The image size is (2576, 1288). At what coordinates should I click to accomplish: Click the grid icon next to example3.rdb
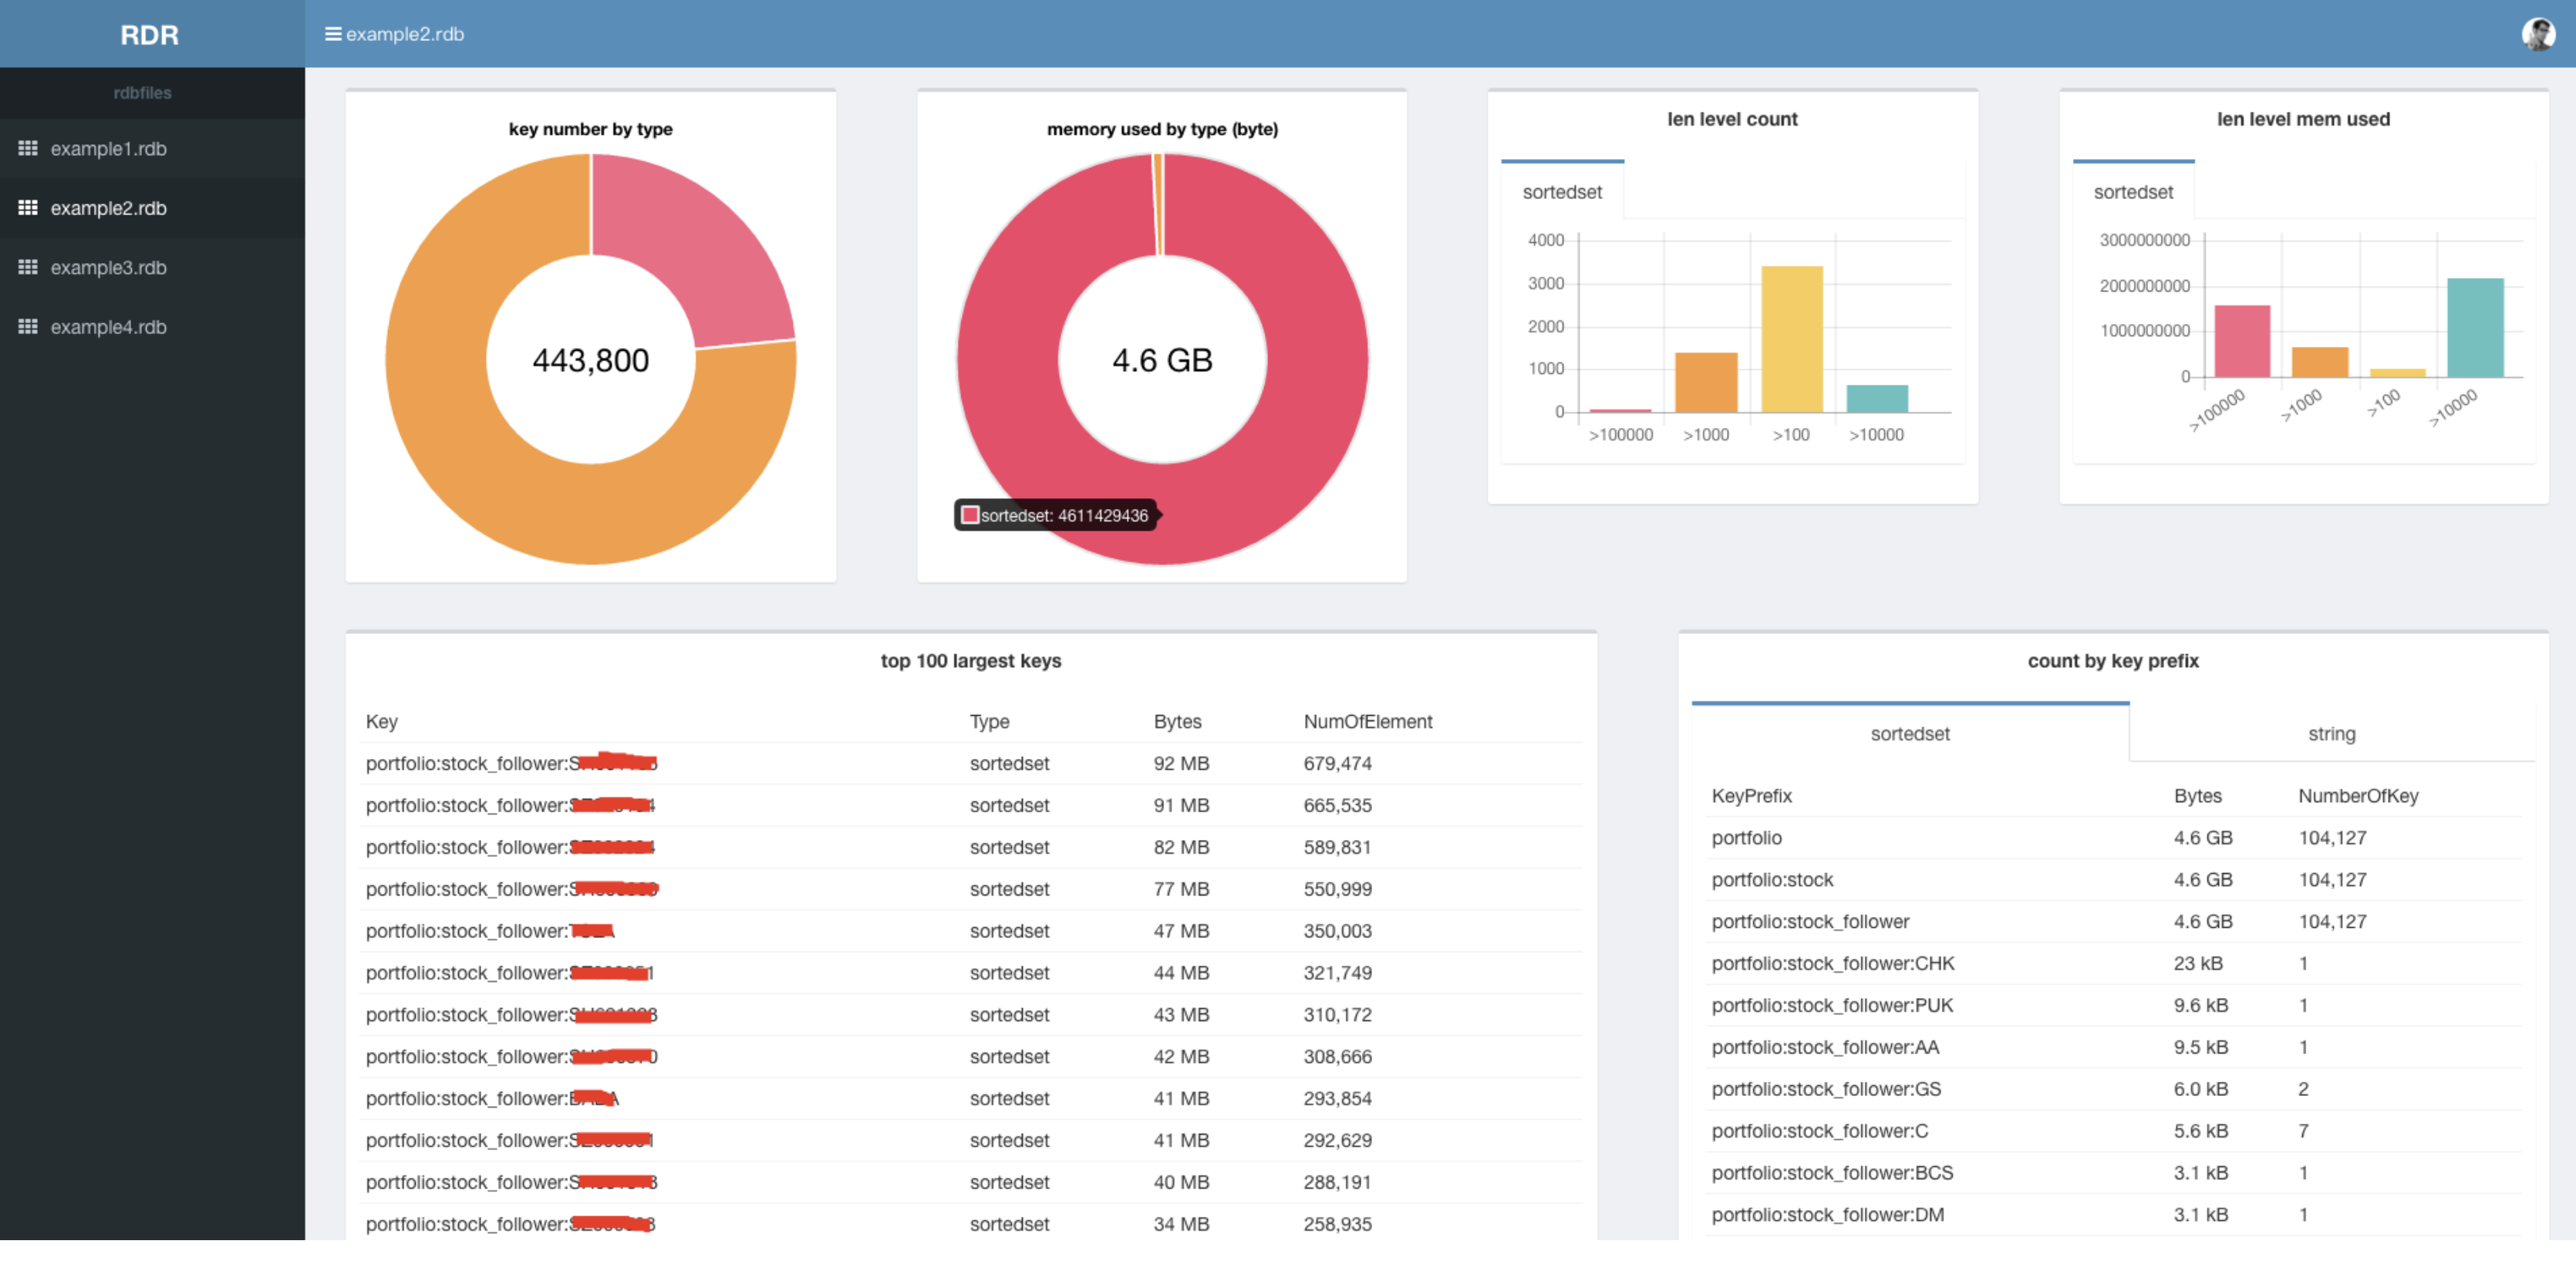[28, 267]
